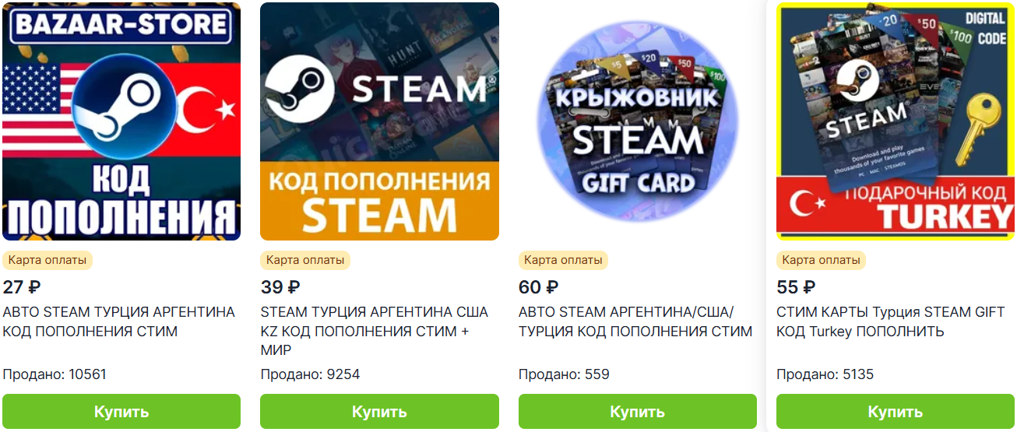The width and height of the screenshot is (1017, 432).
Task: Click 'Карта оплаты' tag on 27 ₽ item
Action: pyautogui.click(x=48, y=260)
